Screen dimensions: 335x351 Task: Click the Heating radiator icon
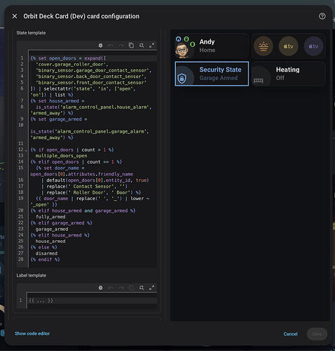(259, 81)
